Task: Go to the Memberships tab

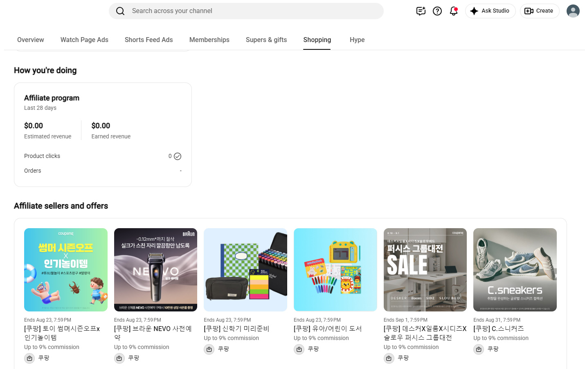Action: 209,40
